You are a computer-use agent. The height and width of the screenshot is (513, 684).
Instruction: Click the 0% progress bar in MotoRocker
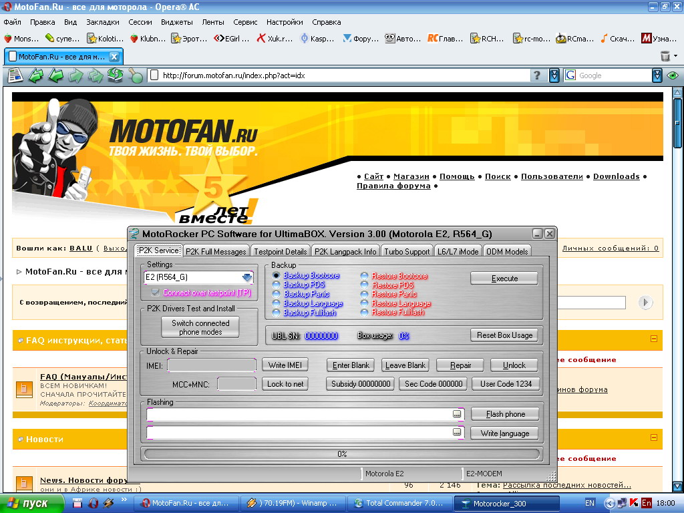tap(342, 454)
